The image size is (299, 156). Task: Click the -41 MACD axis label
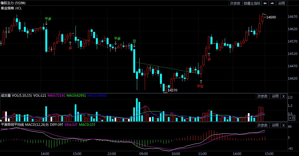point(290,149)
